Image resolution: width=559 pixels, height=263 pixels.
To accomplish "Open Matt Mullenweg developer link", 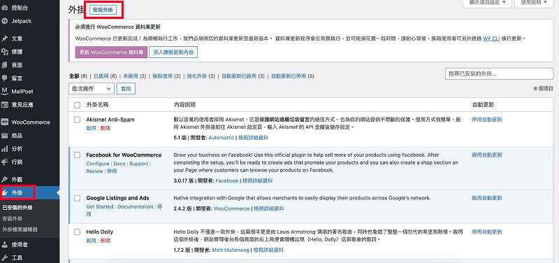I will [x=231, y=250].
